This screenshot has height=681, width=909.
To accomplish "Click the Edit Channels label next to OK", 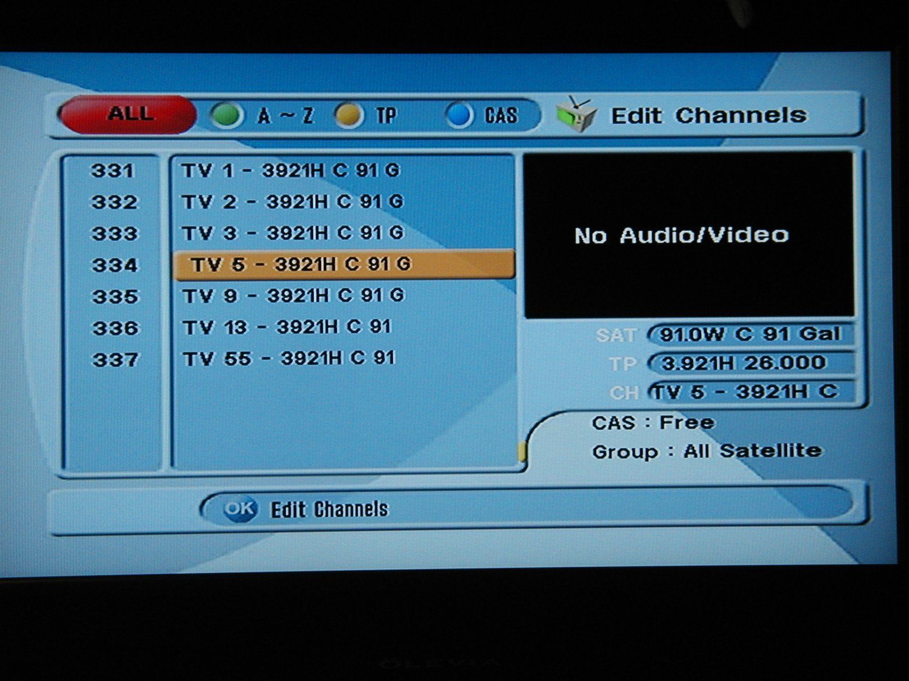I will (x=330, y=509).
